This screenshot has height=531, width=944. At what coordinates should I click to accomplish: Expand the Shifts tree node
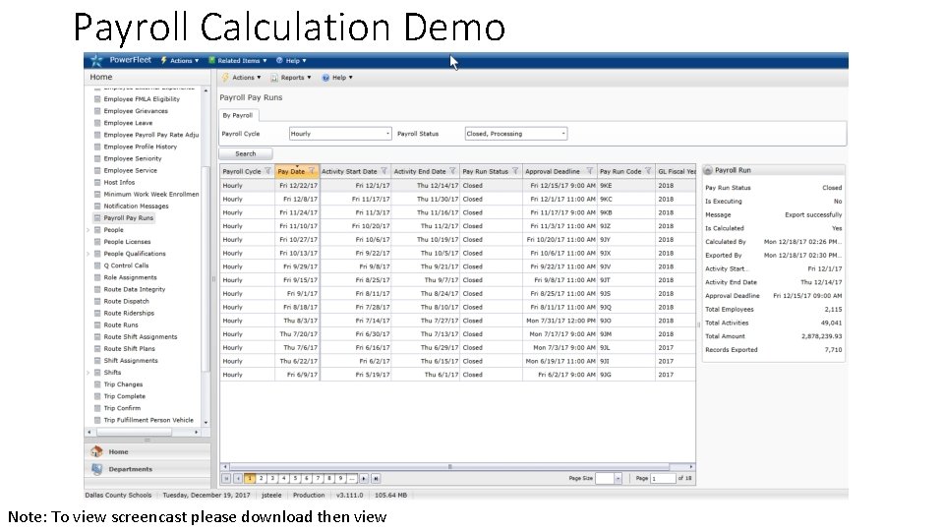[88, 373]
